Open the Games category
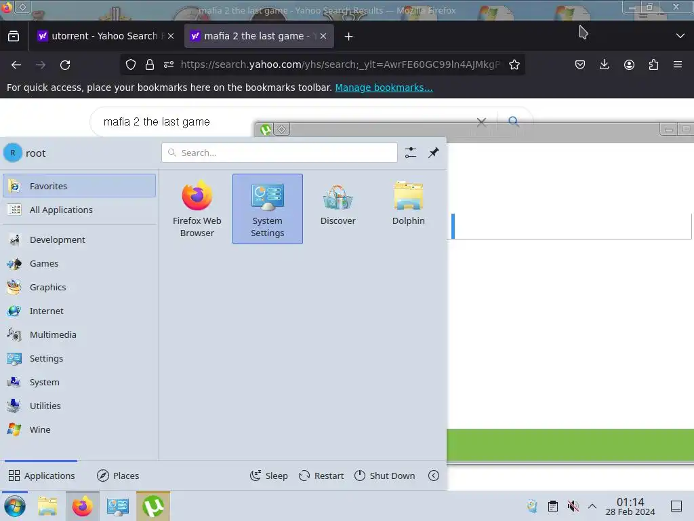This screenshot has width=694, height=521. click(x=79, y=264)
